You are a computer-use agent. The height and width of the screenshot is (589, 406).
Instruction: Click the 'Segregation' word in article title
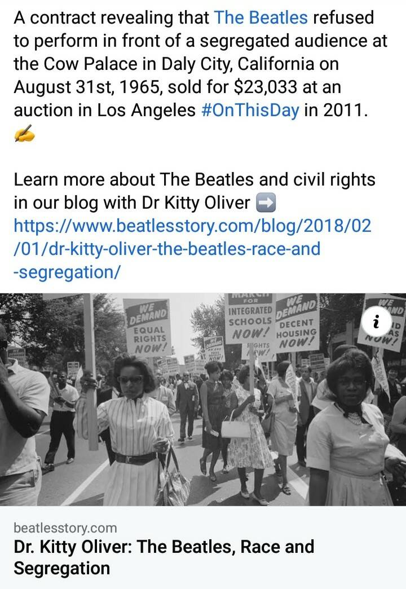click(61, 568)
